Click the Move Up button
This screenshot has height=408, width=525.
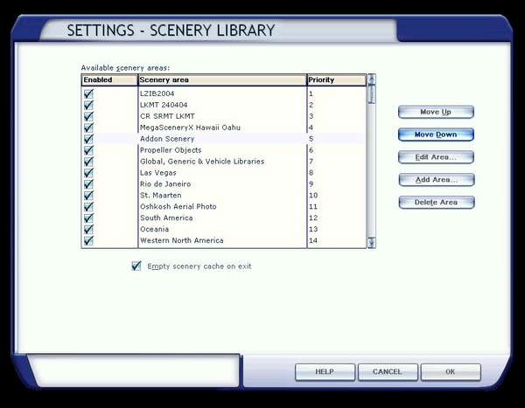[436, 112]
